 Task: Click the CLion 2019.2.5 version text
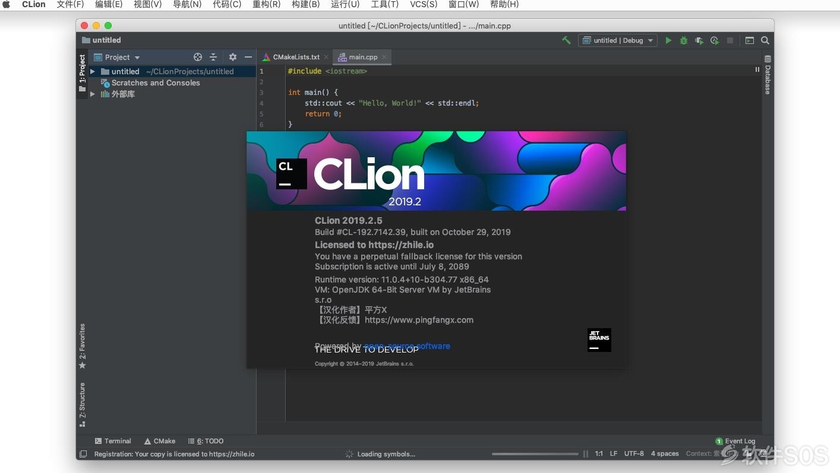click(x=349, y=221)
